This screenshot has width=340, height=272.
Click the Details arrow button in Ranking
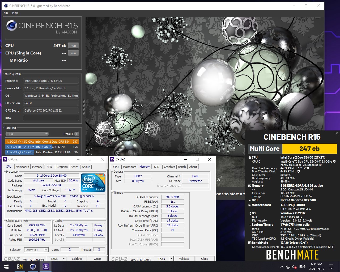77,134
